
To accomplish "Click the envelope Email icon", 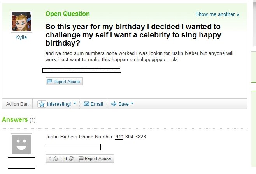I will coord(86,104).
